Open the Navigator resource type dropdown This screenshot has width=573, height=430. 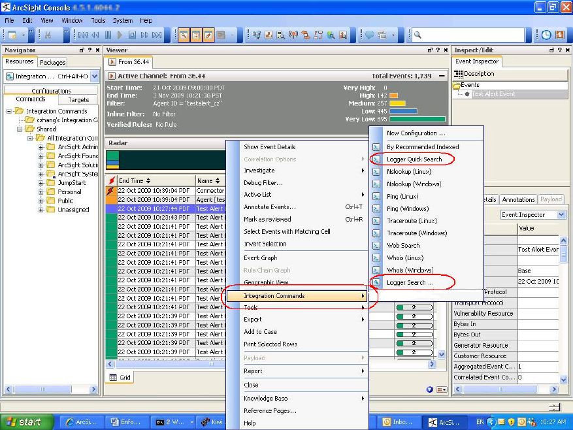95,76
